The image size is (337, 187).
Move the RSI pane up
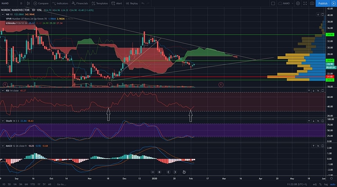click(309, 91)
